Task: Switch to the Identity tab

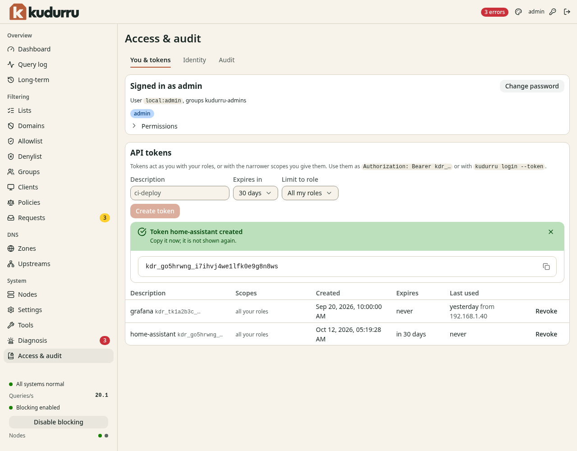Action: point(194,60)
